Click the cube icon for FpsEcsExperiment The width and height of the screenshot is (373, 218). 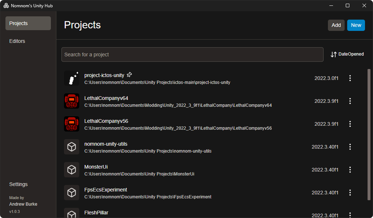pyautogui.click(x=72, y=193)
